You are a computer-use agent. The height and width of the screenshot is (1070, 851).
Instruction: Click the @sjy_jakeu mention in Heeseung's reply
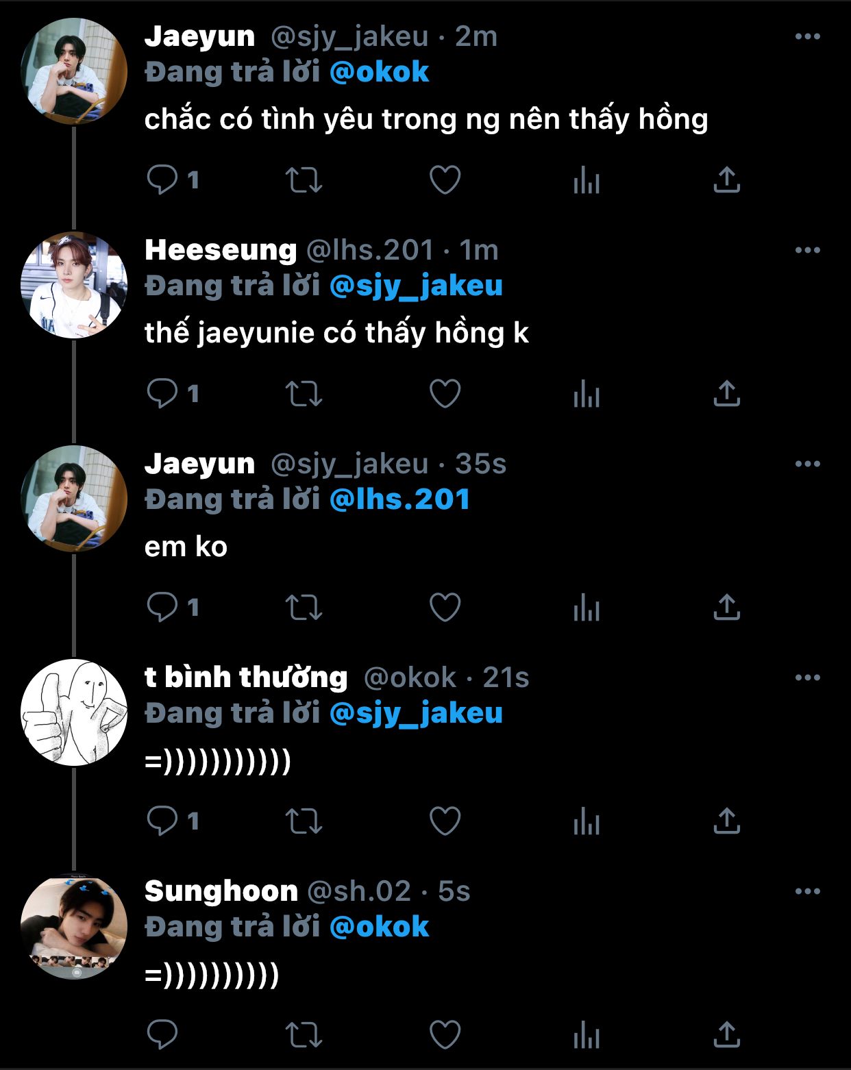pos(416,286)
